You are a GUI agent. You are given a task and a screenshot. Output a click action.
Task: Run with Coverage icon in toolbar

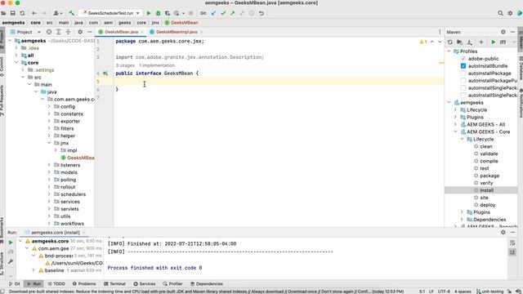tap(168, 13)
